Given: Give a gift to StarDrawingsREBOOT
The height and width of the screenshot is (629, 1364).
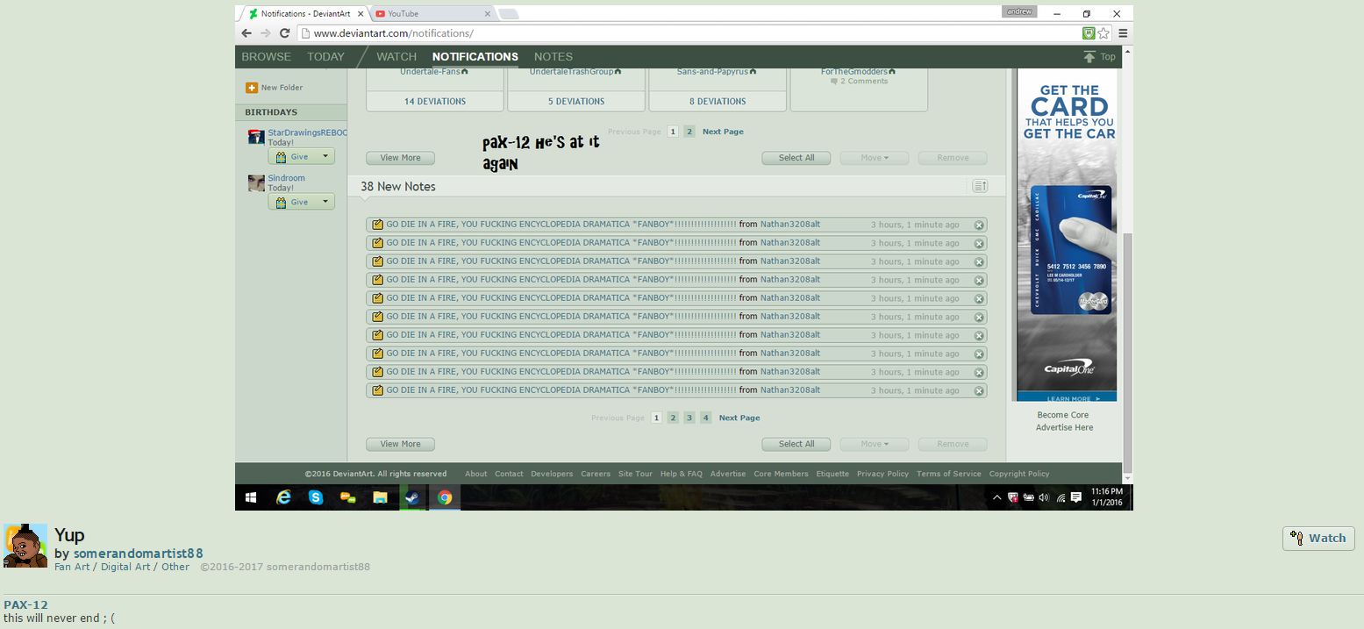Looking at the screenshot, I should pyautogui.click(x=294, y=156).
